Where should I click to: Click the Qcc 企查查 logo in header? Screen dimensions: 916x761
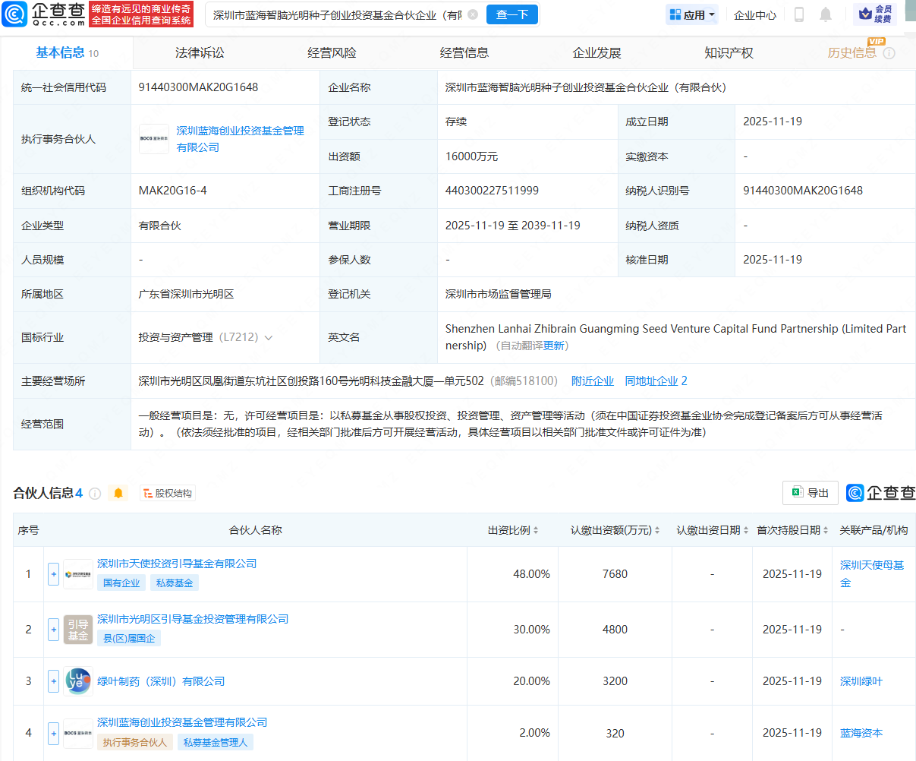[44, 14]
